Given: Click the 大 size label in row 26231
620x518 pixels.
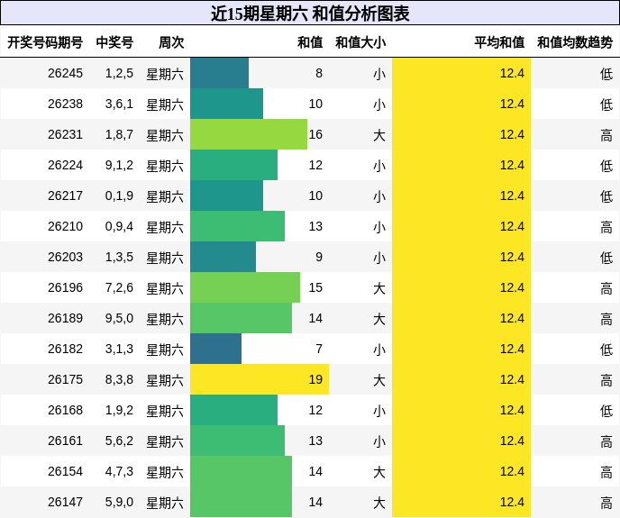Looking at the screenshot, I should click(379, 135).
